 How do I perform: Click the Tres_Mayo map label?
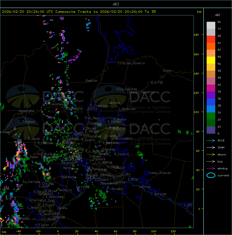pyautogui.click(x=92, y=118)
